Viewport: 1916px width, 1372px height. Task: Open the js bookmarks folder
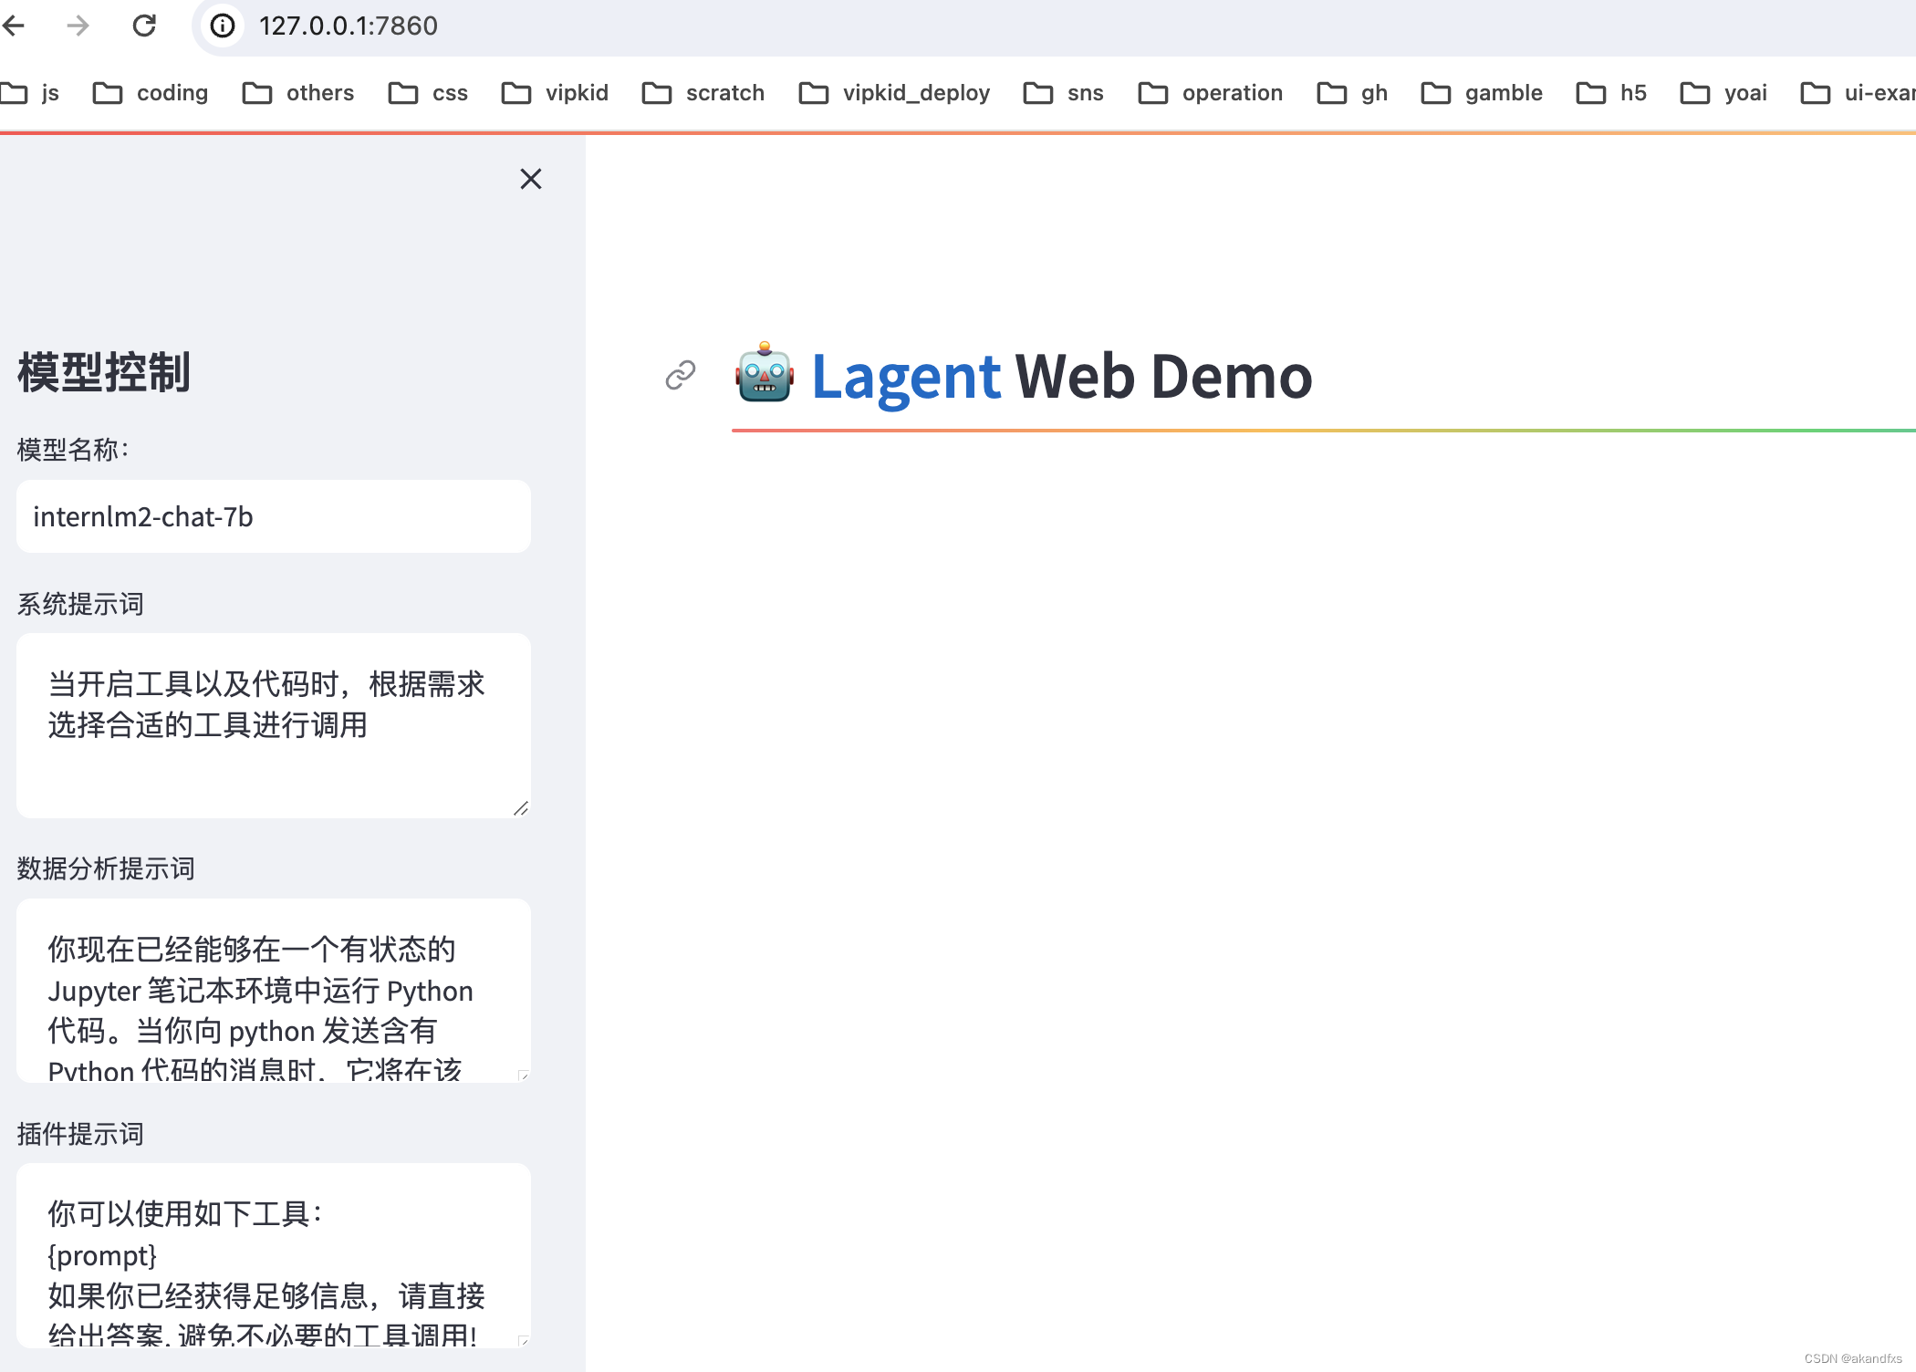30,93
